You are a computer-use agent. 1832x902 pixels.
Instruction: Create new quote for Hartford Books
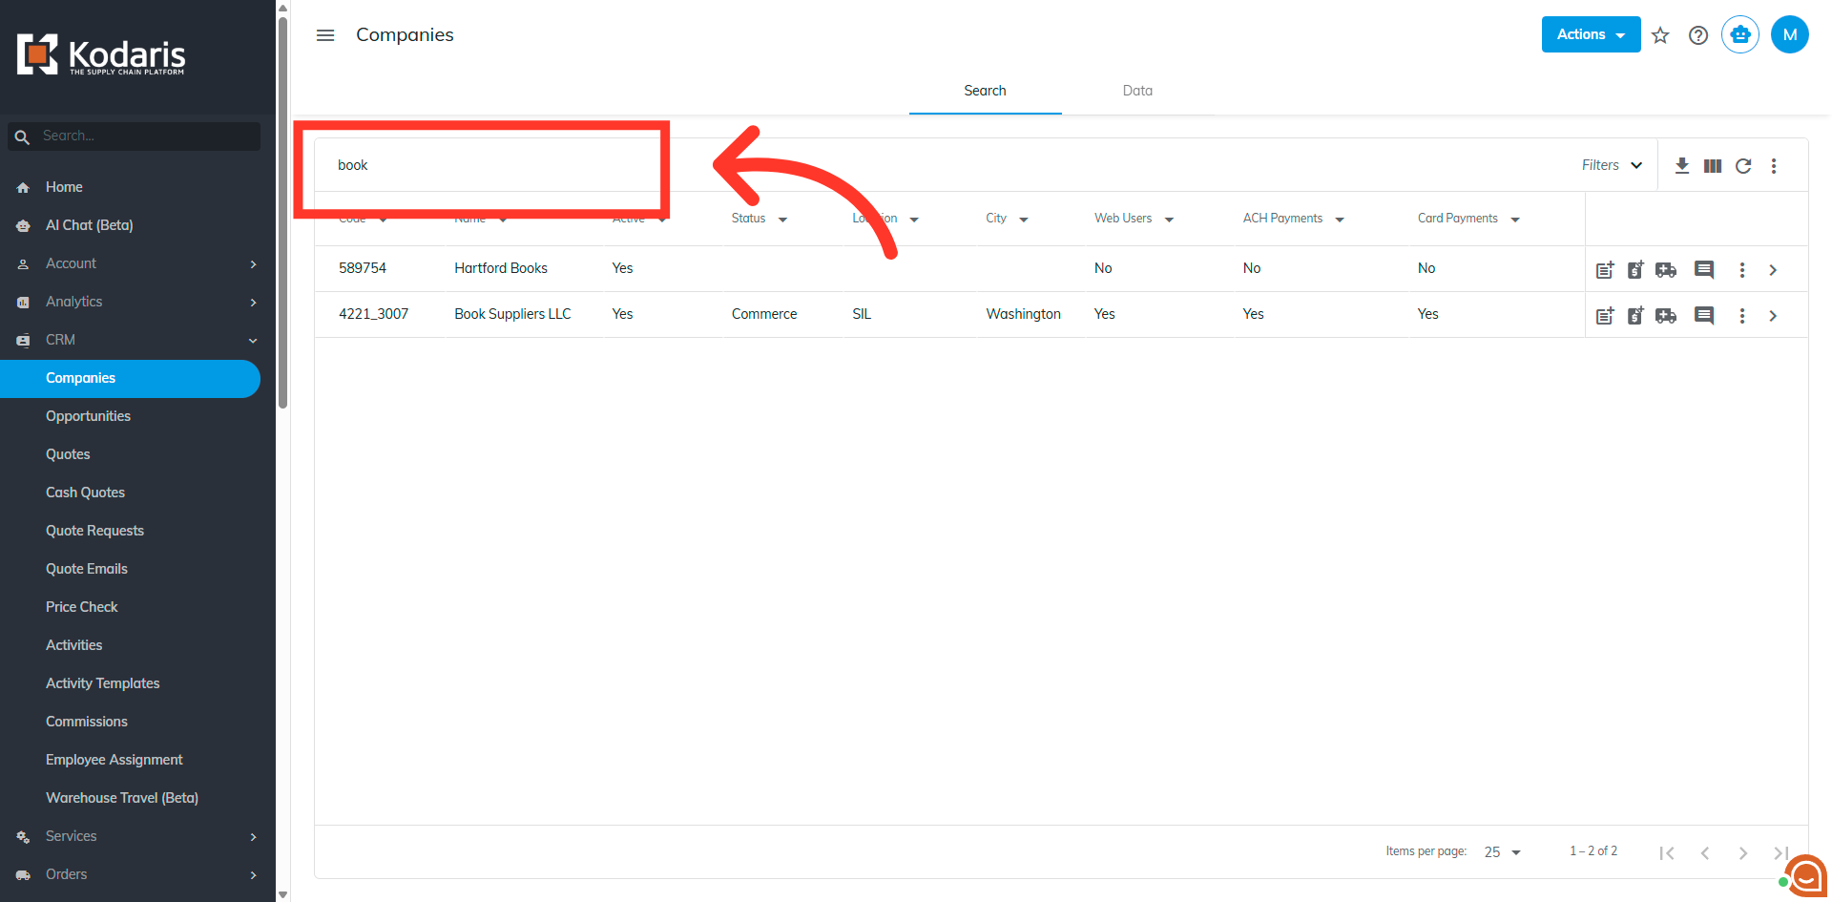click(x=1635, y=270)
